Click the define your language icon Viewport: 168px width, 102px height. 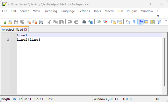click(x=146, y=22)
